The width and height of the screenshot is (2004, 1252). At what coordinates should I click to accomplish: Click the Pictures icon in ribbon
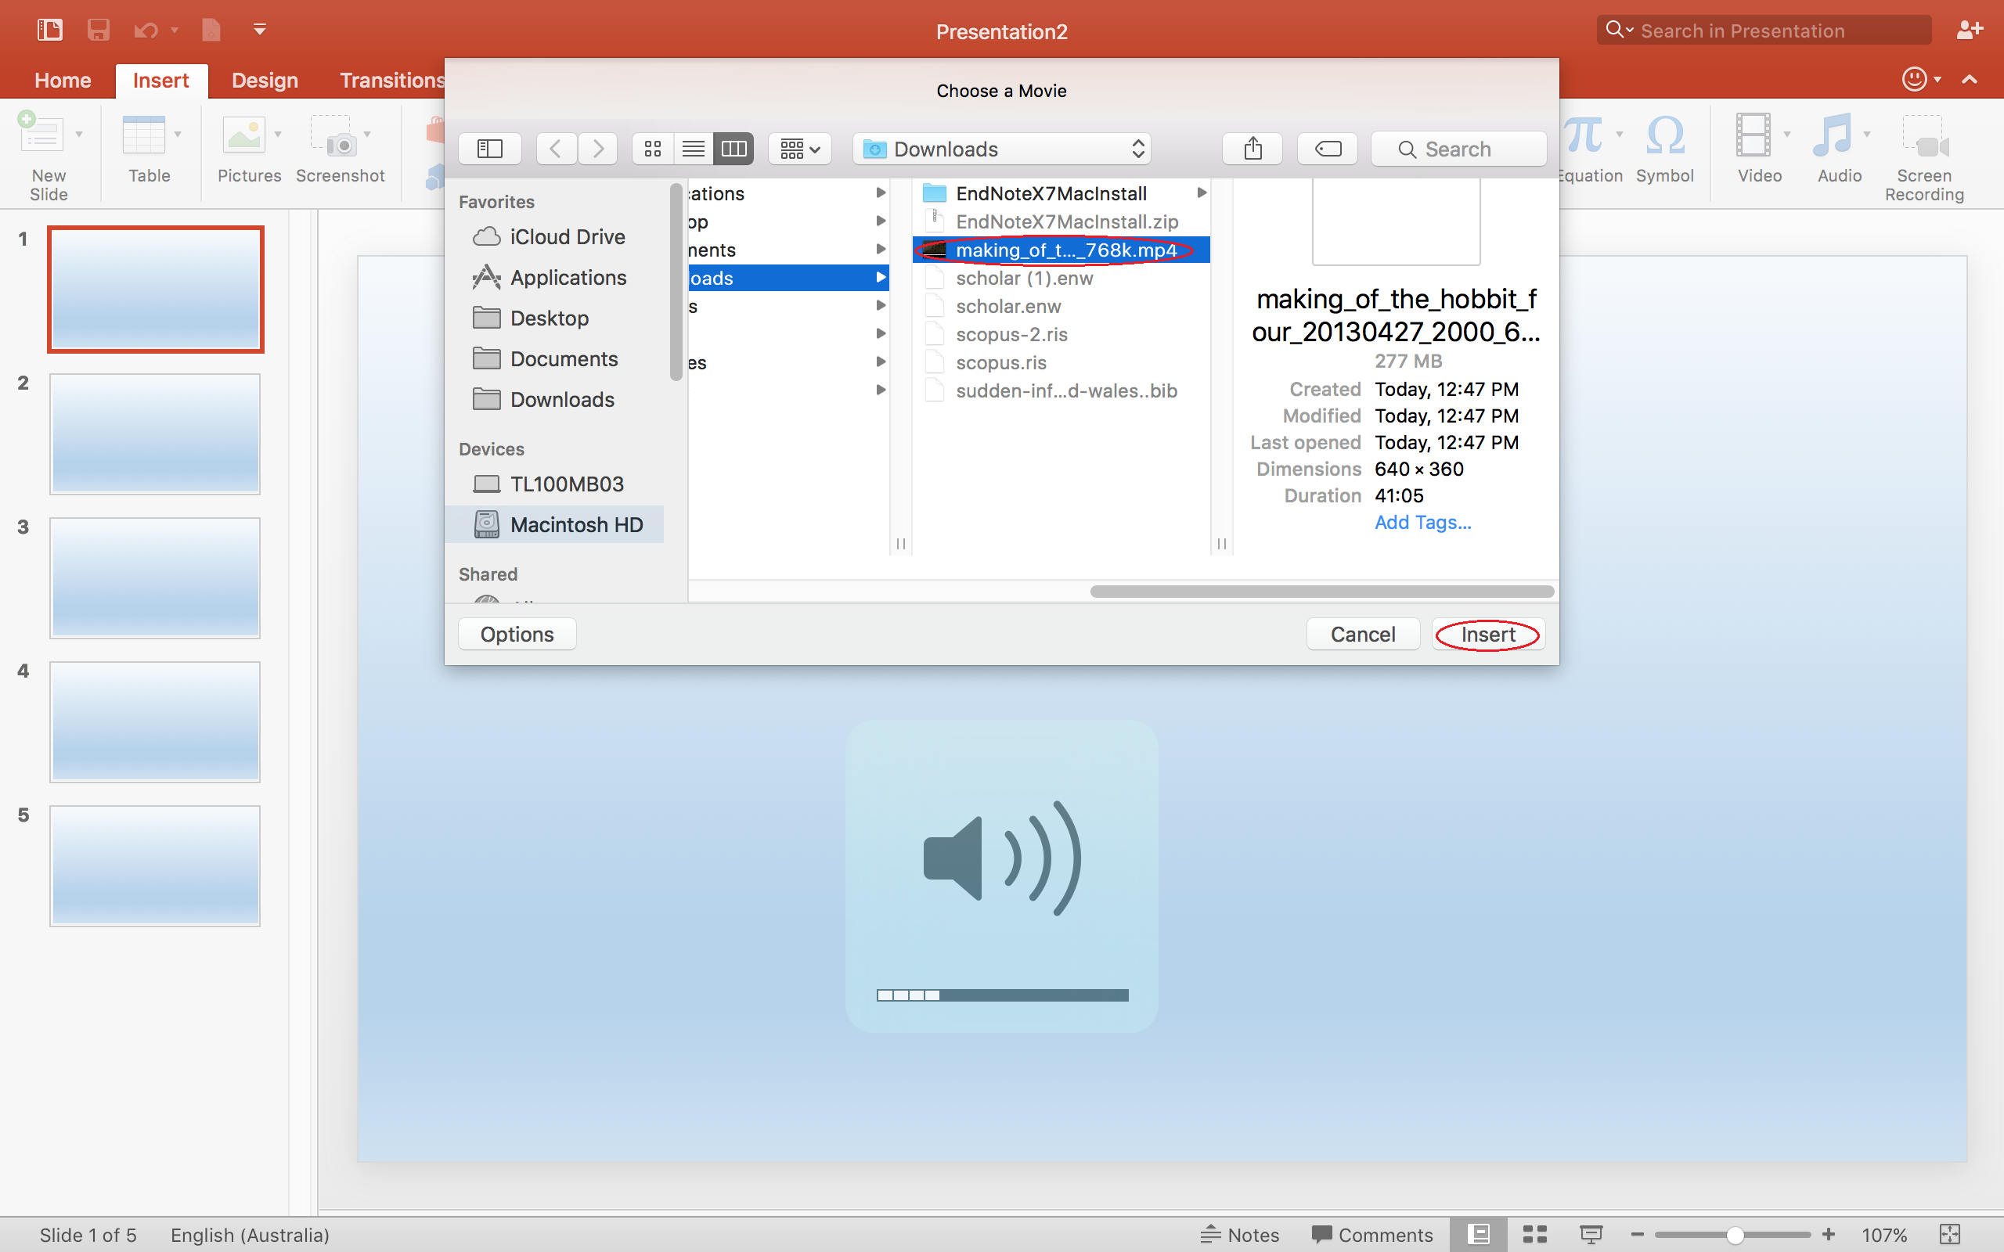[245, 135]
